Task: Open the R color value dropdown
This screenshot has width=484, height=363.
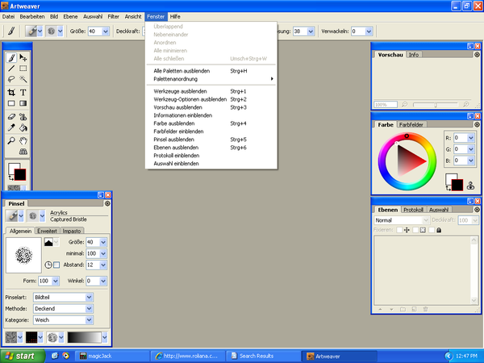Action: click(x=470, y=138)
